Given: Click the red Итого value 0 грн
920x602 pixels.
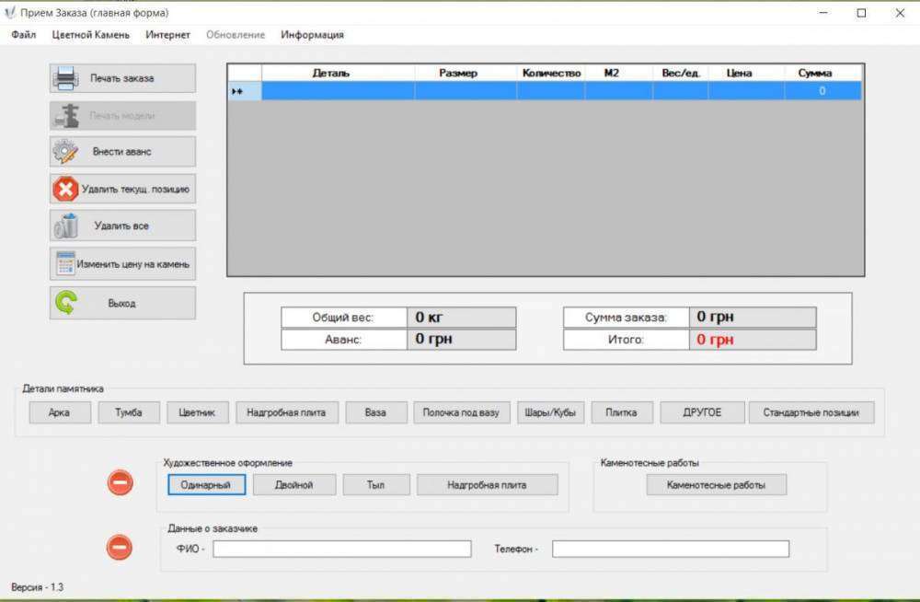Looking at the screenshot, I should tap(753, 340).
